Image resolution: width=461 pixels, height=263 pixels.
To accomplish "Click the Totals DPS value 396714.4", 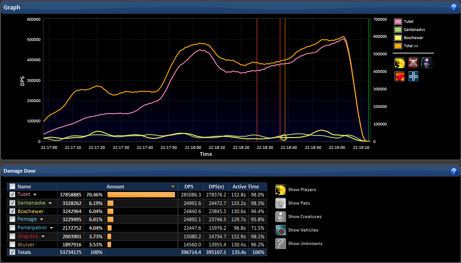I will pos(191,252).
